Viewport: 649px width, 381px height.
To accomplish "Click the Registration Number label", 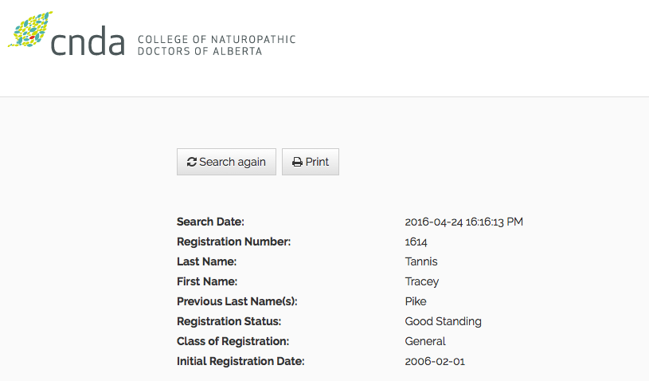I will coord(234,242).
